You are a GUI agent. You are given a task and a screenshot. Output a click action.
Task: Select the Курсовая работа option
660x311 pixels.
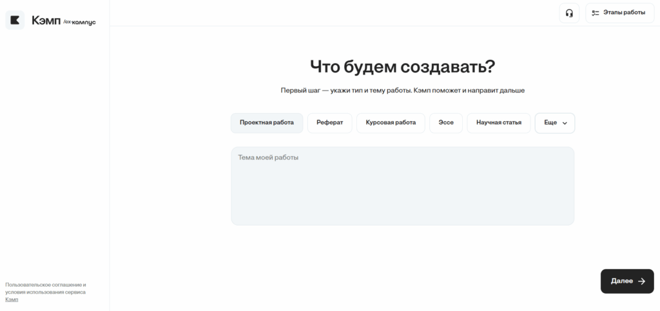[x=391, y=123]
